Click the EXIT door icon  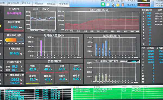click(x=123, y=5)
